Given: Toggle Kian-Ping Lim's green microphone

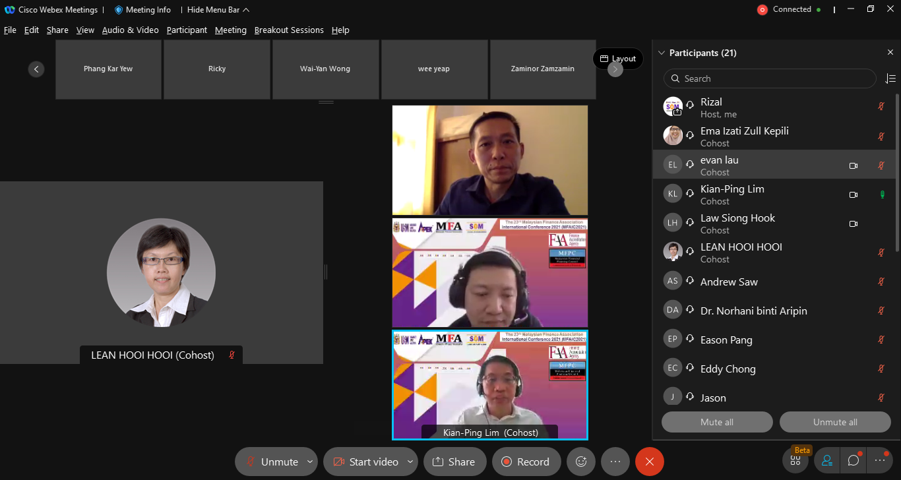Looking at the screenshot, I should pyautogui.click(x=881, y=195).
